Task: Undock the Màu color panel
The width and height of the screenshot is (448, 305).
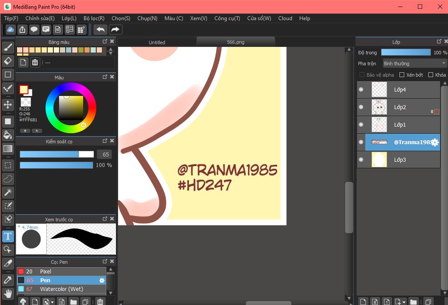Action: (x=105, y=77)
